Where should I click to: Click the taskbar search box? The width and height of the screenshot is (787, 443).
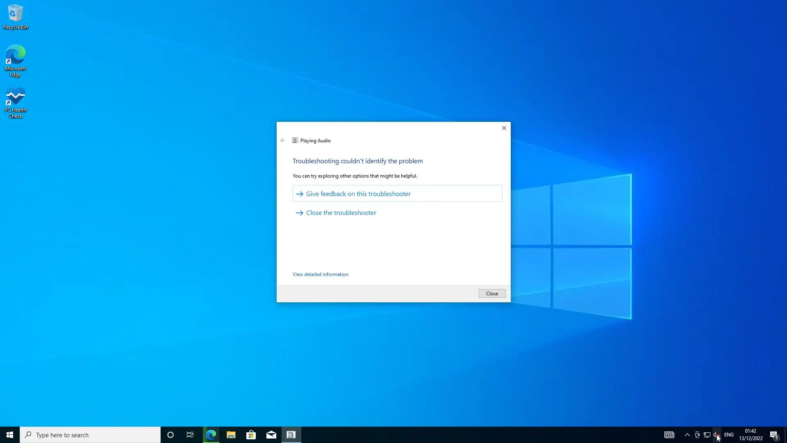90,435
